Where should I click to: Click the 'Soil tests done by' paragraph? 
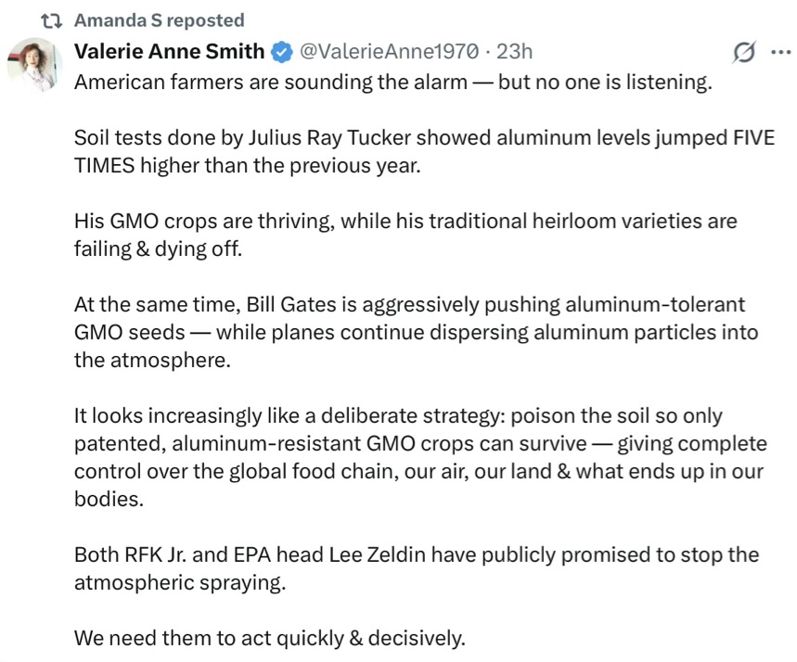click(423, 151)
